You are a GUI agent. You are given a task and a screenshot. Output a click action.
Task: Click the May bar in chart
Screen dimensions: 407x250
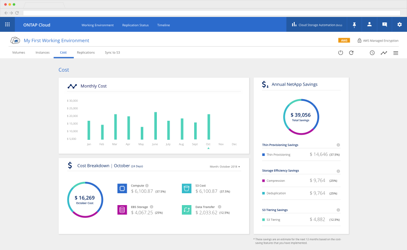pos(142,133)
